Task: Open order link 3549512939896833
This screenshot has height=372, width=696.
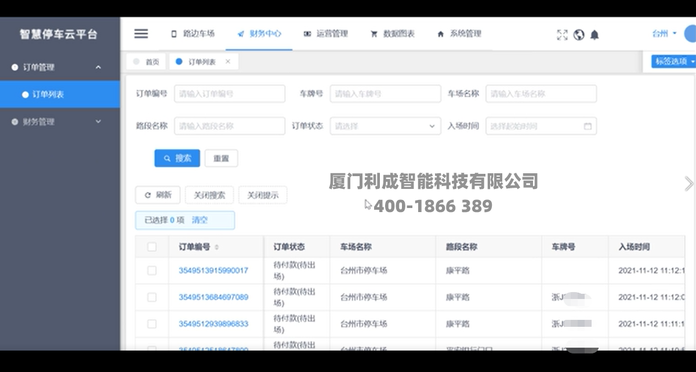Action: tap(213, 324)
